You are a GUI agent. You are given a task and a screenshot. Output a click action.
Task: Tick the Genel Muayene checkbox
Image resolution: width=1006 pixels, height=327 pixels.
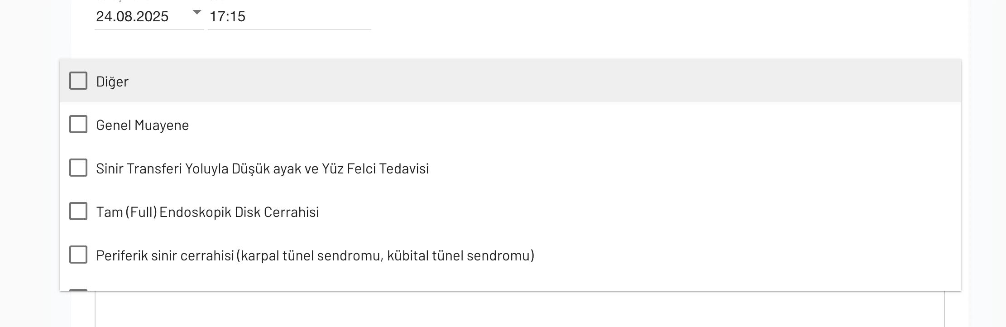(78, 125)
